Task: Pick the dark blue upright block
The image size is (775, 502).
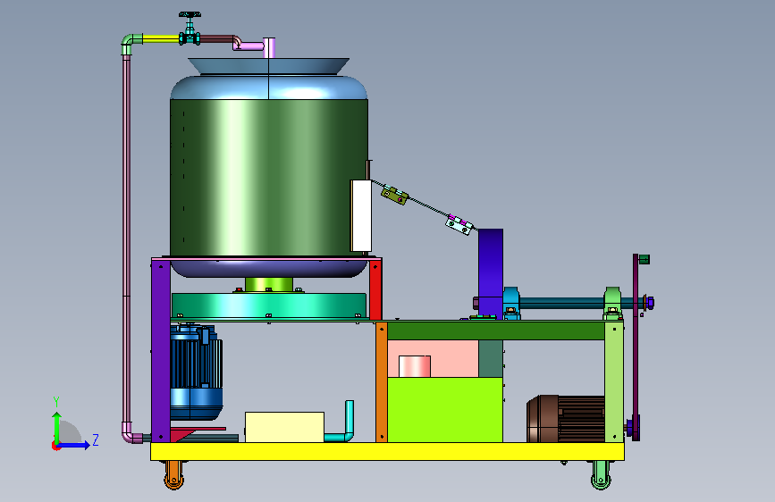Action: 491,272
